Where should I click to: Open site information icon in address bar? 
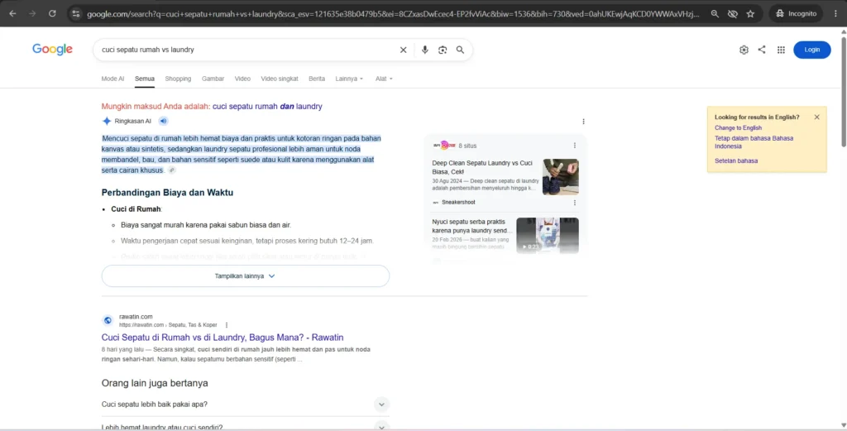click(x=75, y=13)
